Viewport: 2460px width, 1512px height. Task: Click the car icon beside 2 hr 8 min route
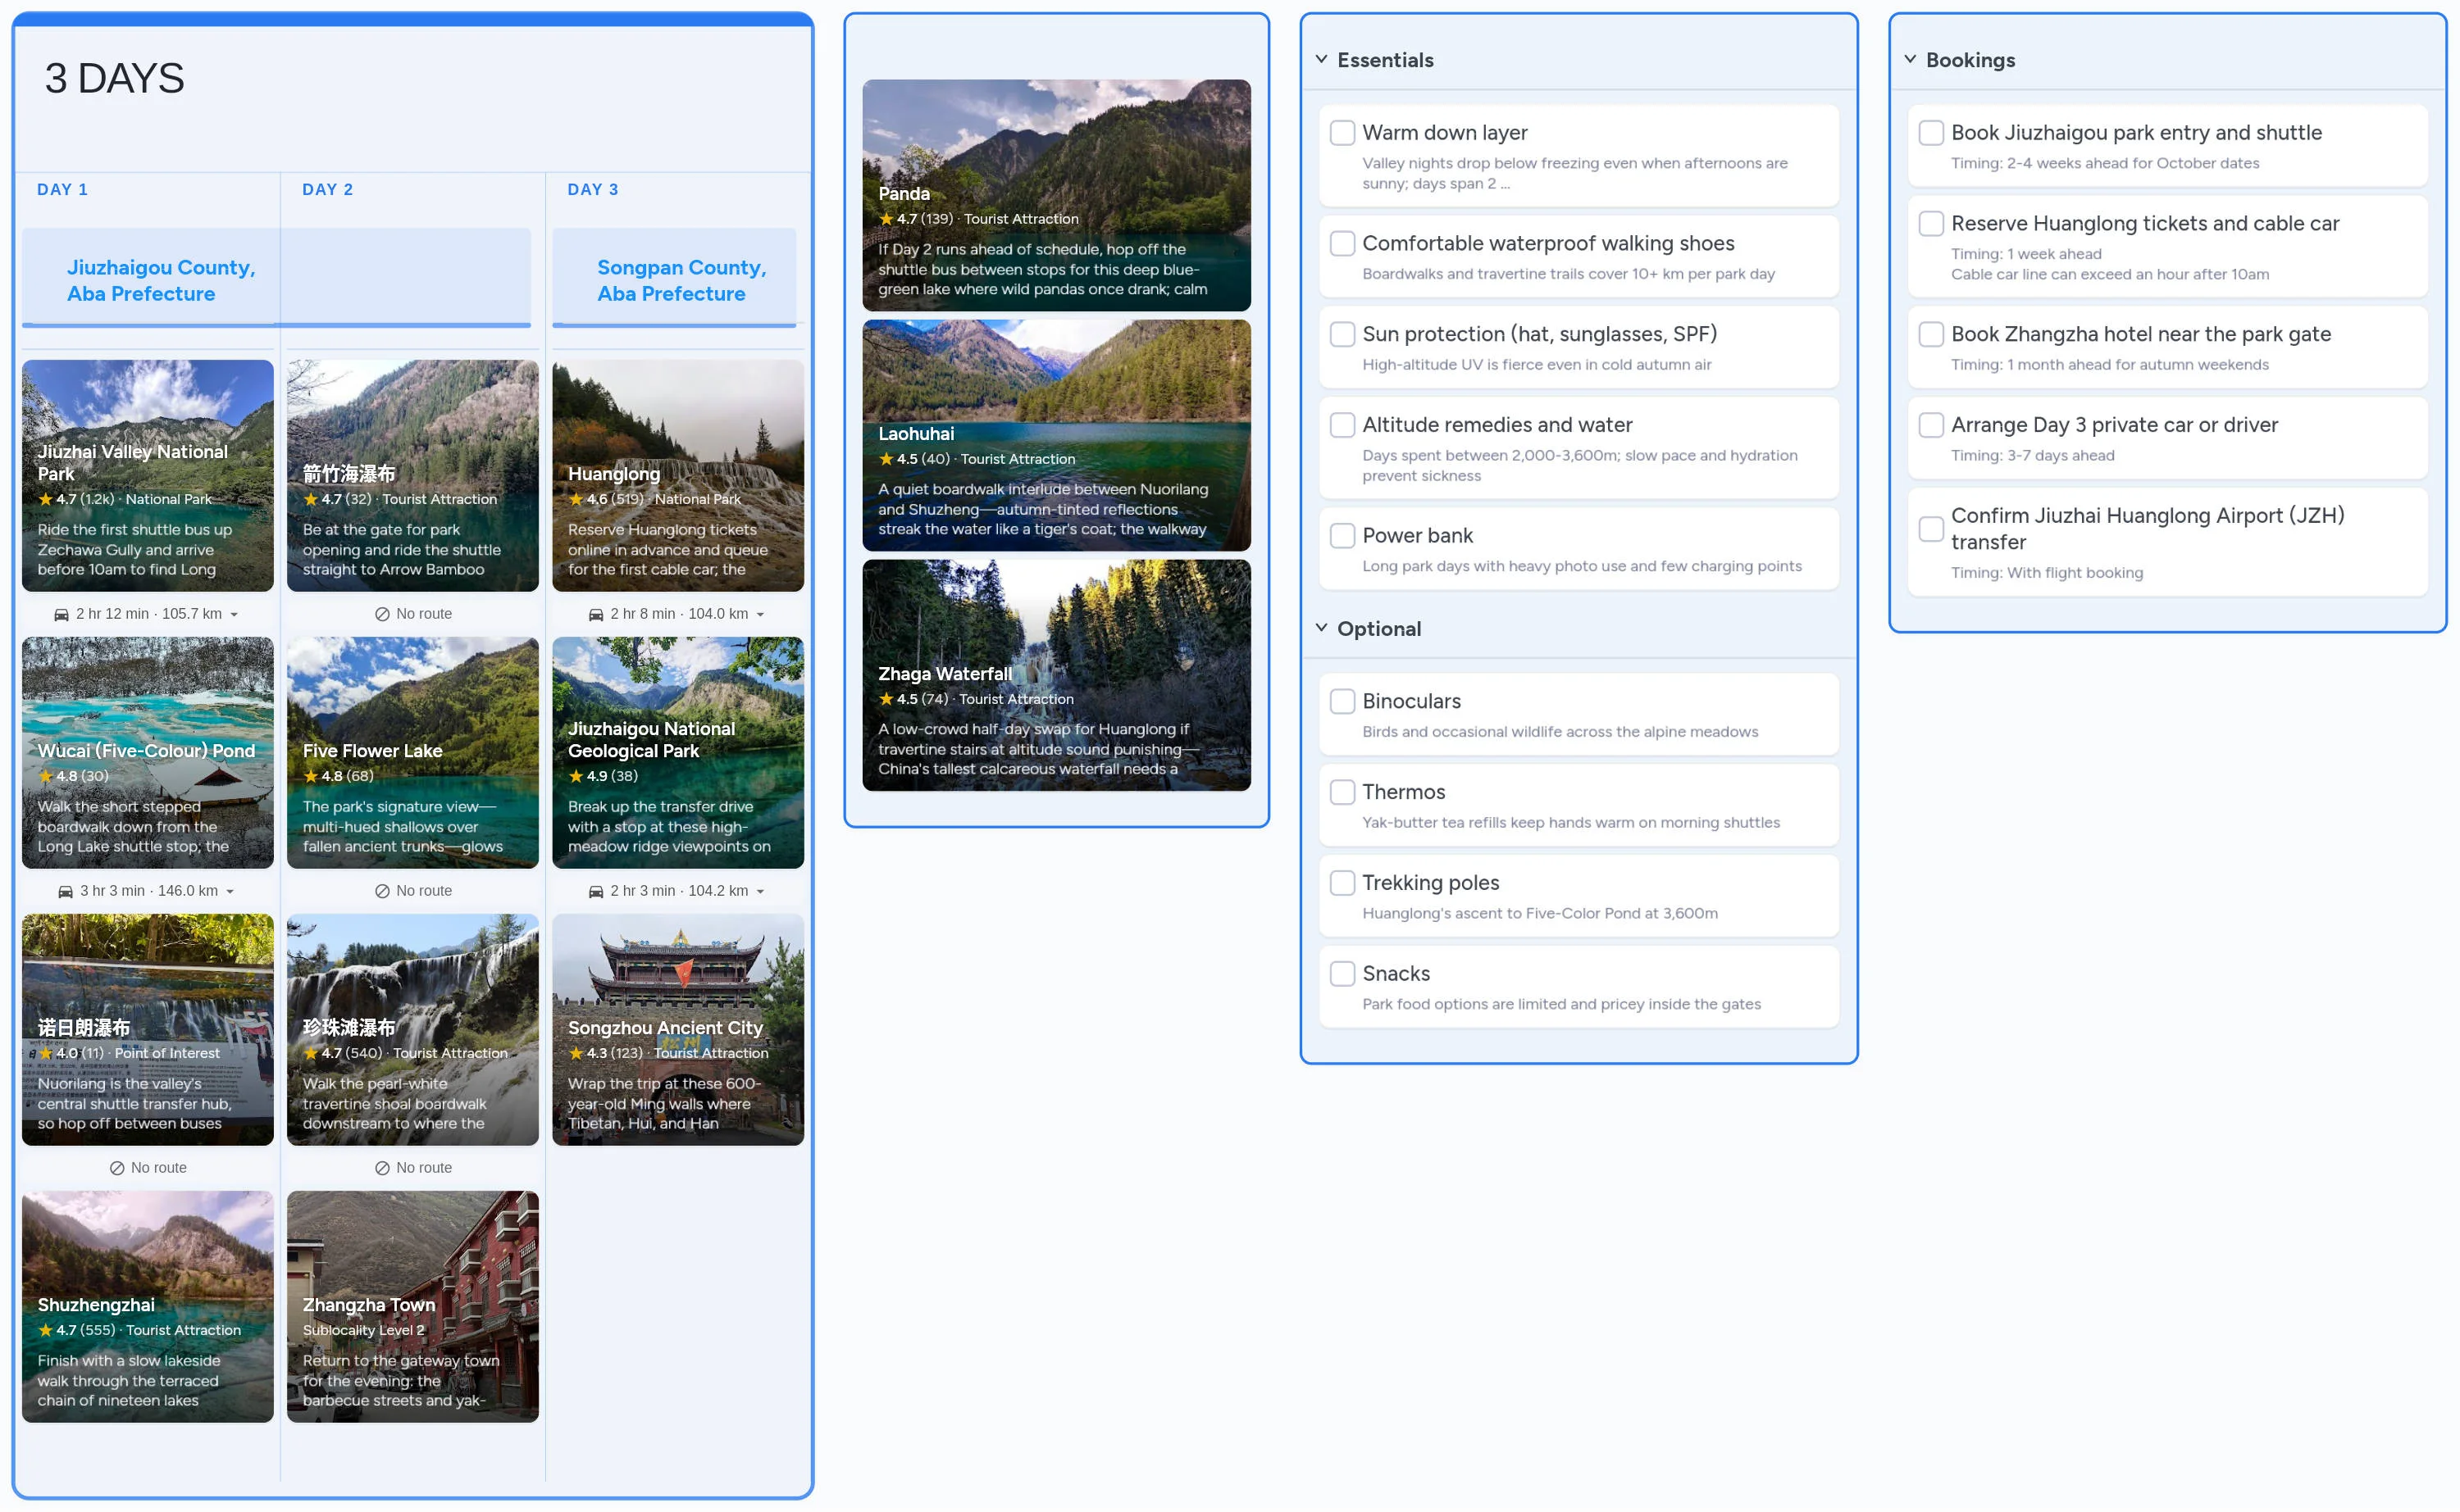[x=595, y=614]
